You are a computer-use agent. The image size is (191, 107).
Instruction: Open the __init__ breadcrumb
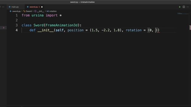click(x=41, y=11)
